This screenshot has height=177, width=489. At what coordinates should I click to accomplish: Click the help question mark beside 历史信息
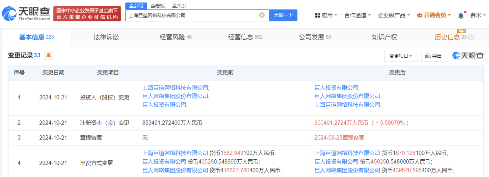pyautogui.click(x=471, y=37)
